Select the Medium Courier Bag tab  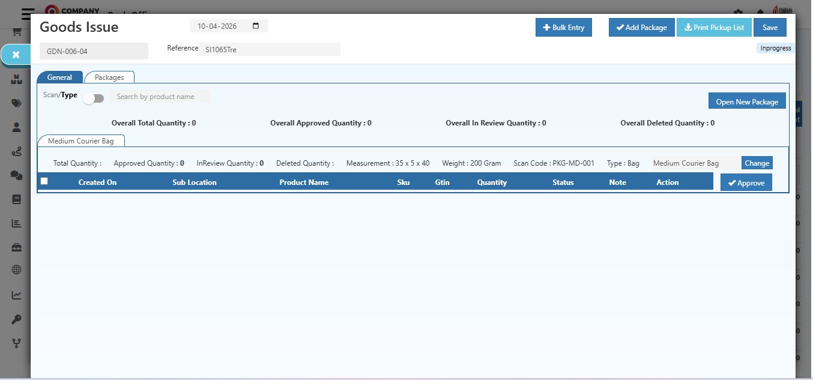click(x=80, y=141)
